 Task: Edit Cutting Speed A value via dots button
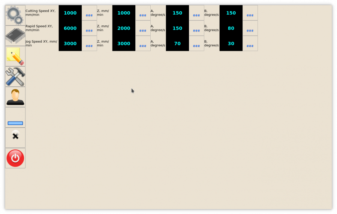pos(196,13)
